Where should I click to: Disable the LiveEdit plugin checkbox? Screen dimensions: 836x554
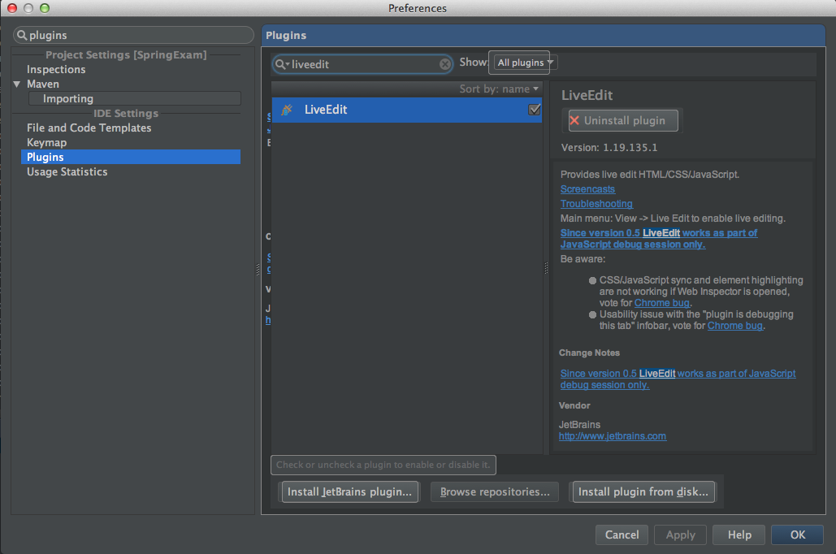(x=535, y=110)
